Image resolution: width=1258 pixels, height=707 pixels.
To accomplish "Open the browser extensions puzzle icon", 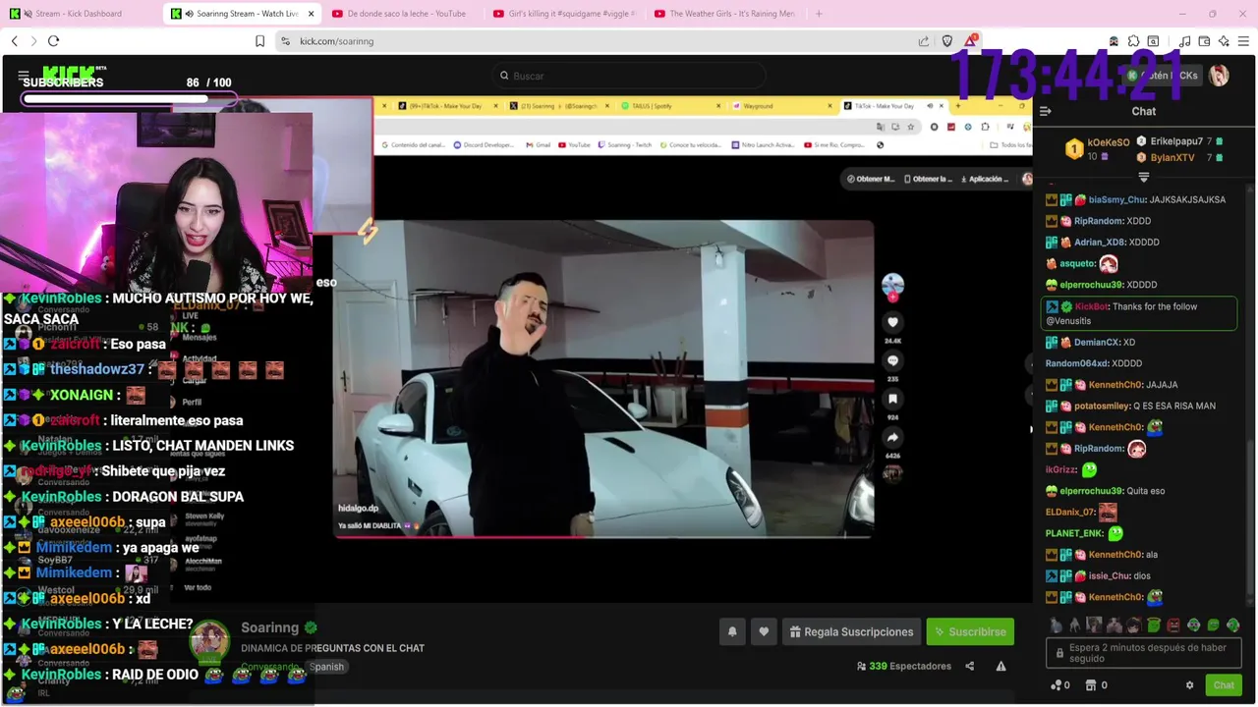I will click(1133, 41).
